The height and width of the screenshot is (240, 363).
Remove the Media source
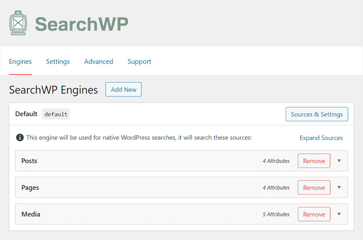[x=314, y=214]
